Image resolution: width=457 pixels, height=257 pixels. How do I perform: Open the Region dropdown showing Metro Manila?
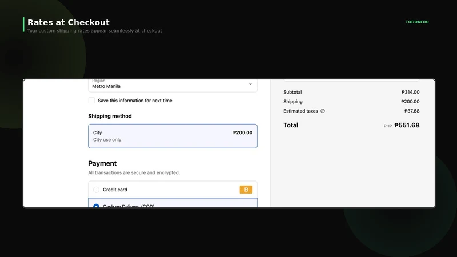point(173,85)
